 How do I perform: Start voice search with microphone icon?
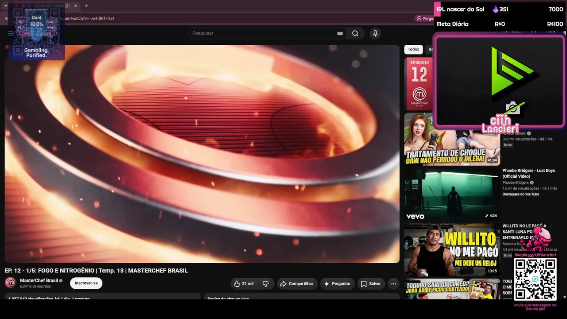coord(375,33)
